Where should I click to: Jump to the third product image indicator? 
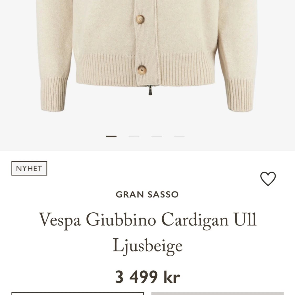(157, 136)
